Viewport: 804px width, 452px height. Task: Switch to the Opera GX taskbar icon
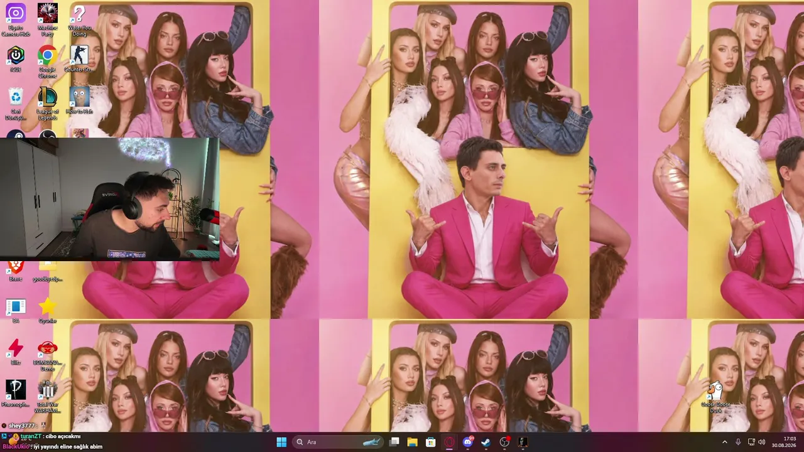coord(449,442)
